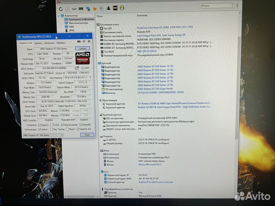275x206 pixels.
Task: Click the user silhouette toolbar icon
Action: coord(108,8)
